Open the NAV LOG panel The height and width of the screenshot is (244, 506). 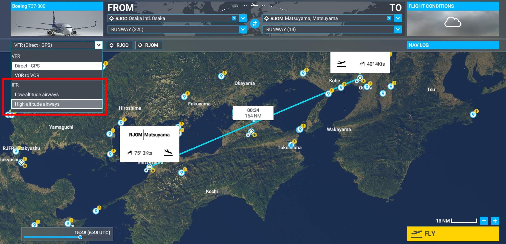[x=453, y=45]
